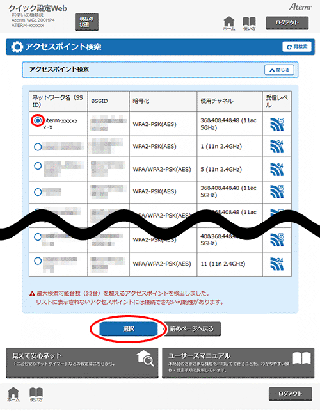Click signal icon for channel 5 (11n 2.4GHz) row
This screenshot has width=320, height=411.
[276, 169]
